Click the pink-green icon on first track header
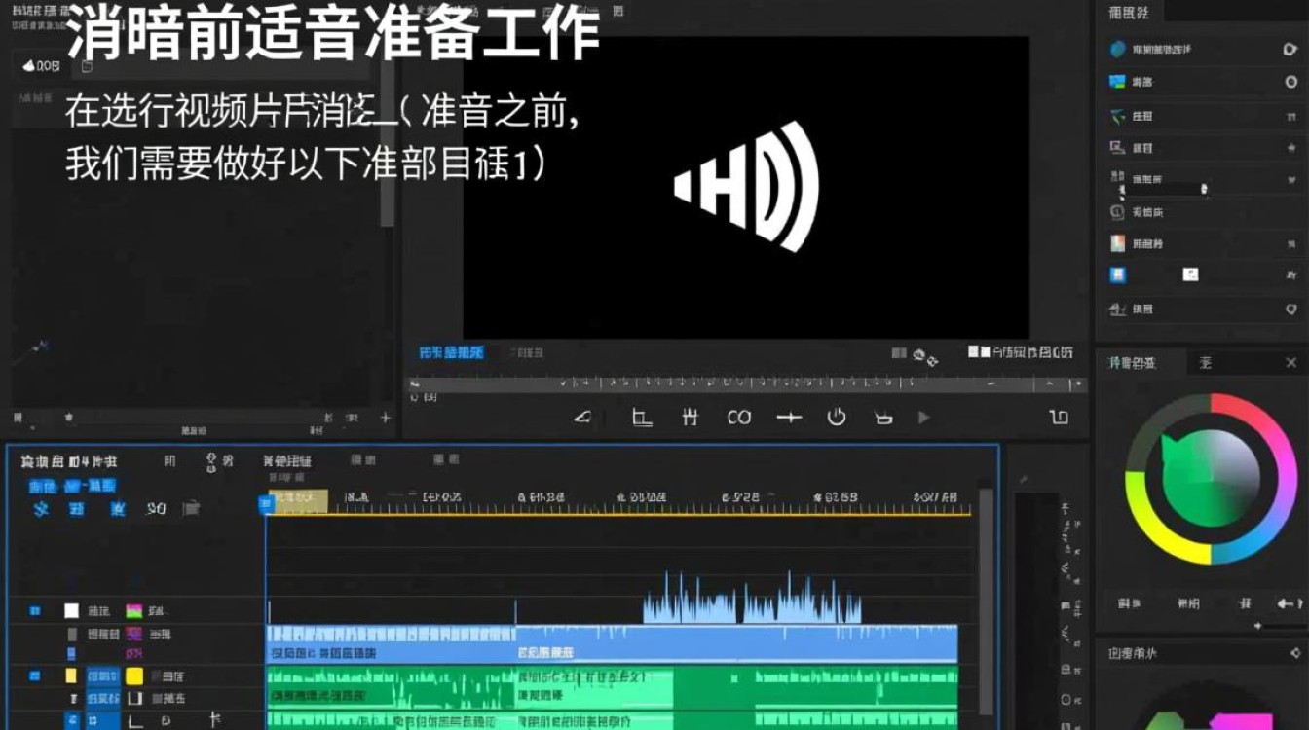Screen dimensions: 1309x730 coord(133,611)
